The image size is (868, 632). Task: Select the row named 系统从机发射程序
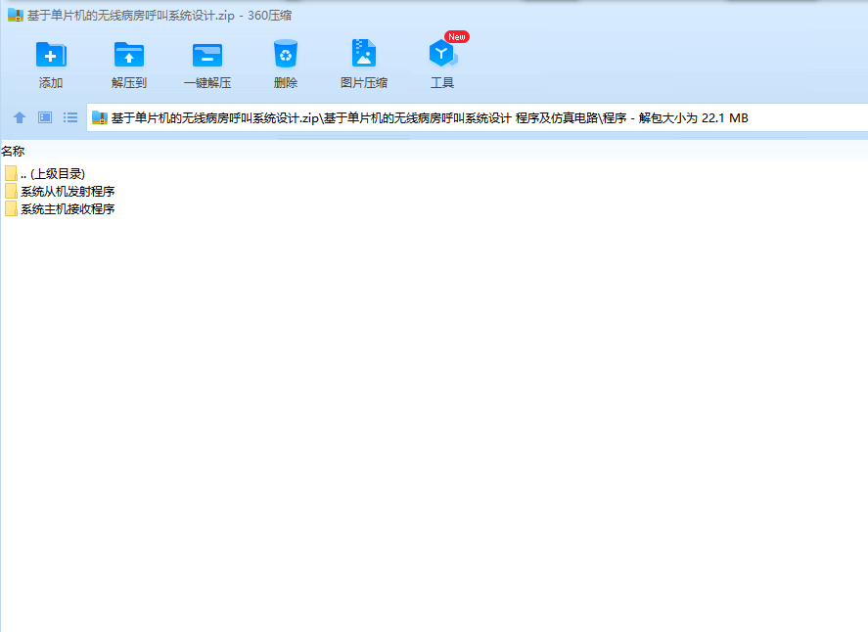(68, 192)
